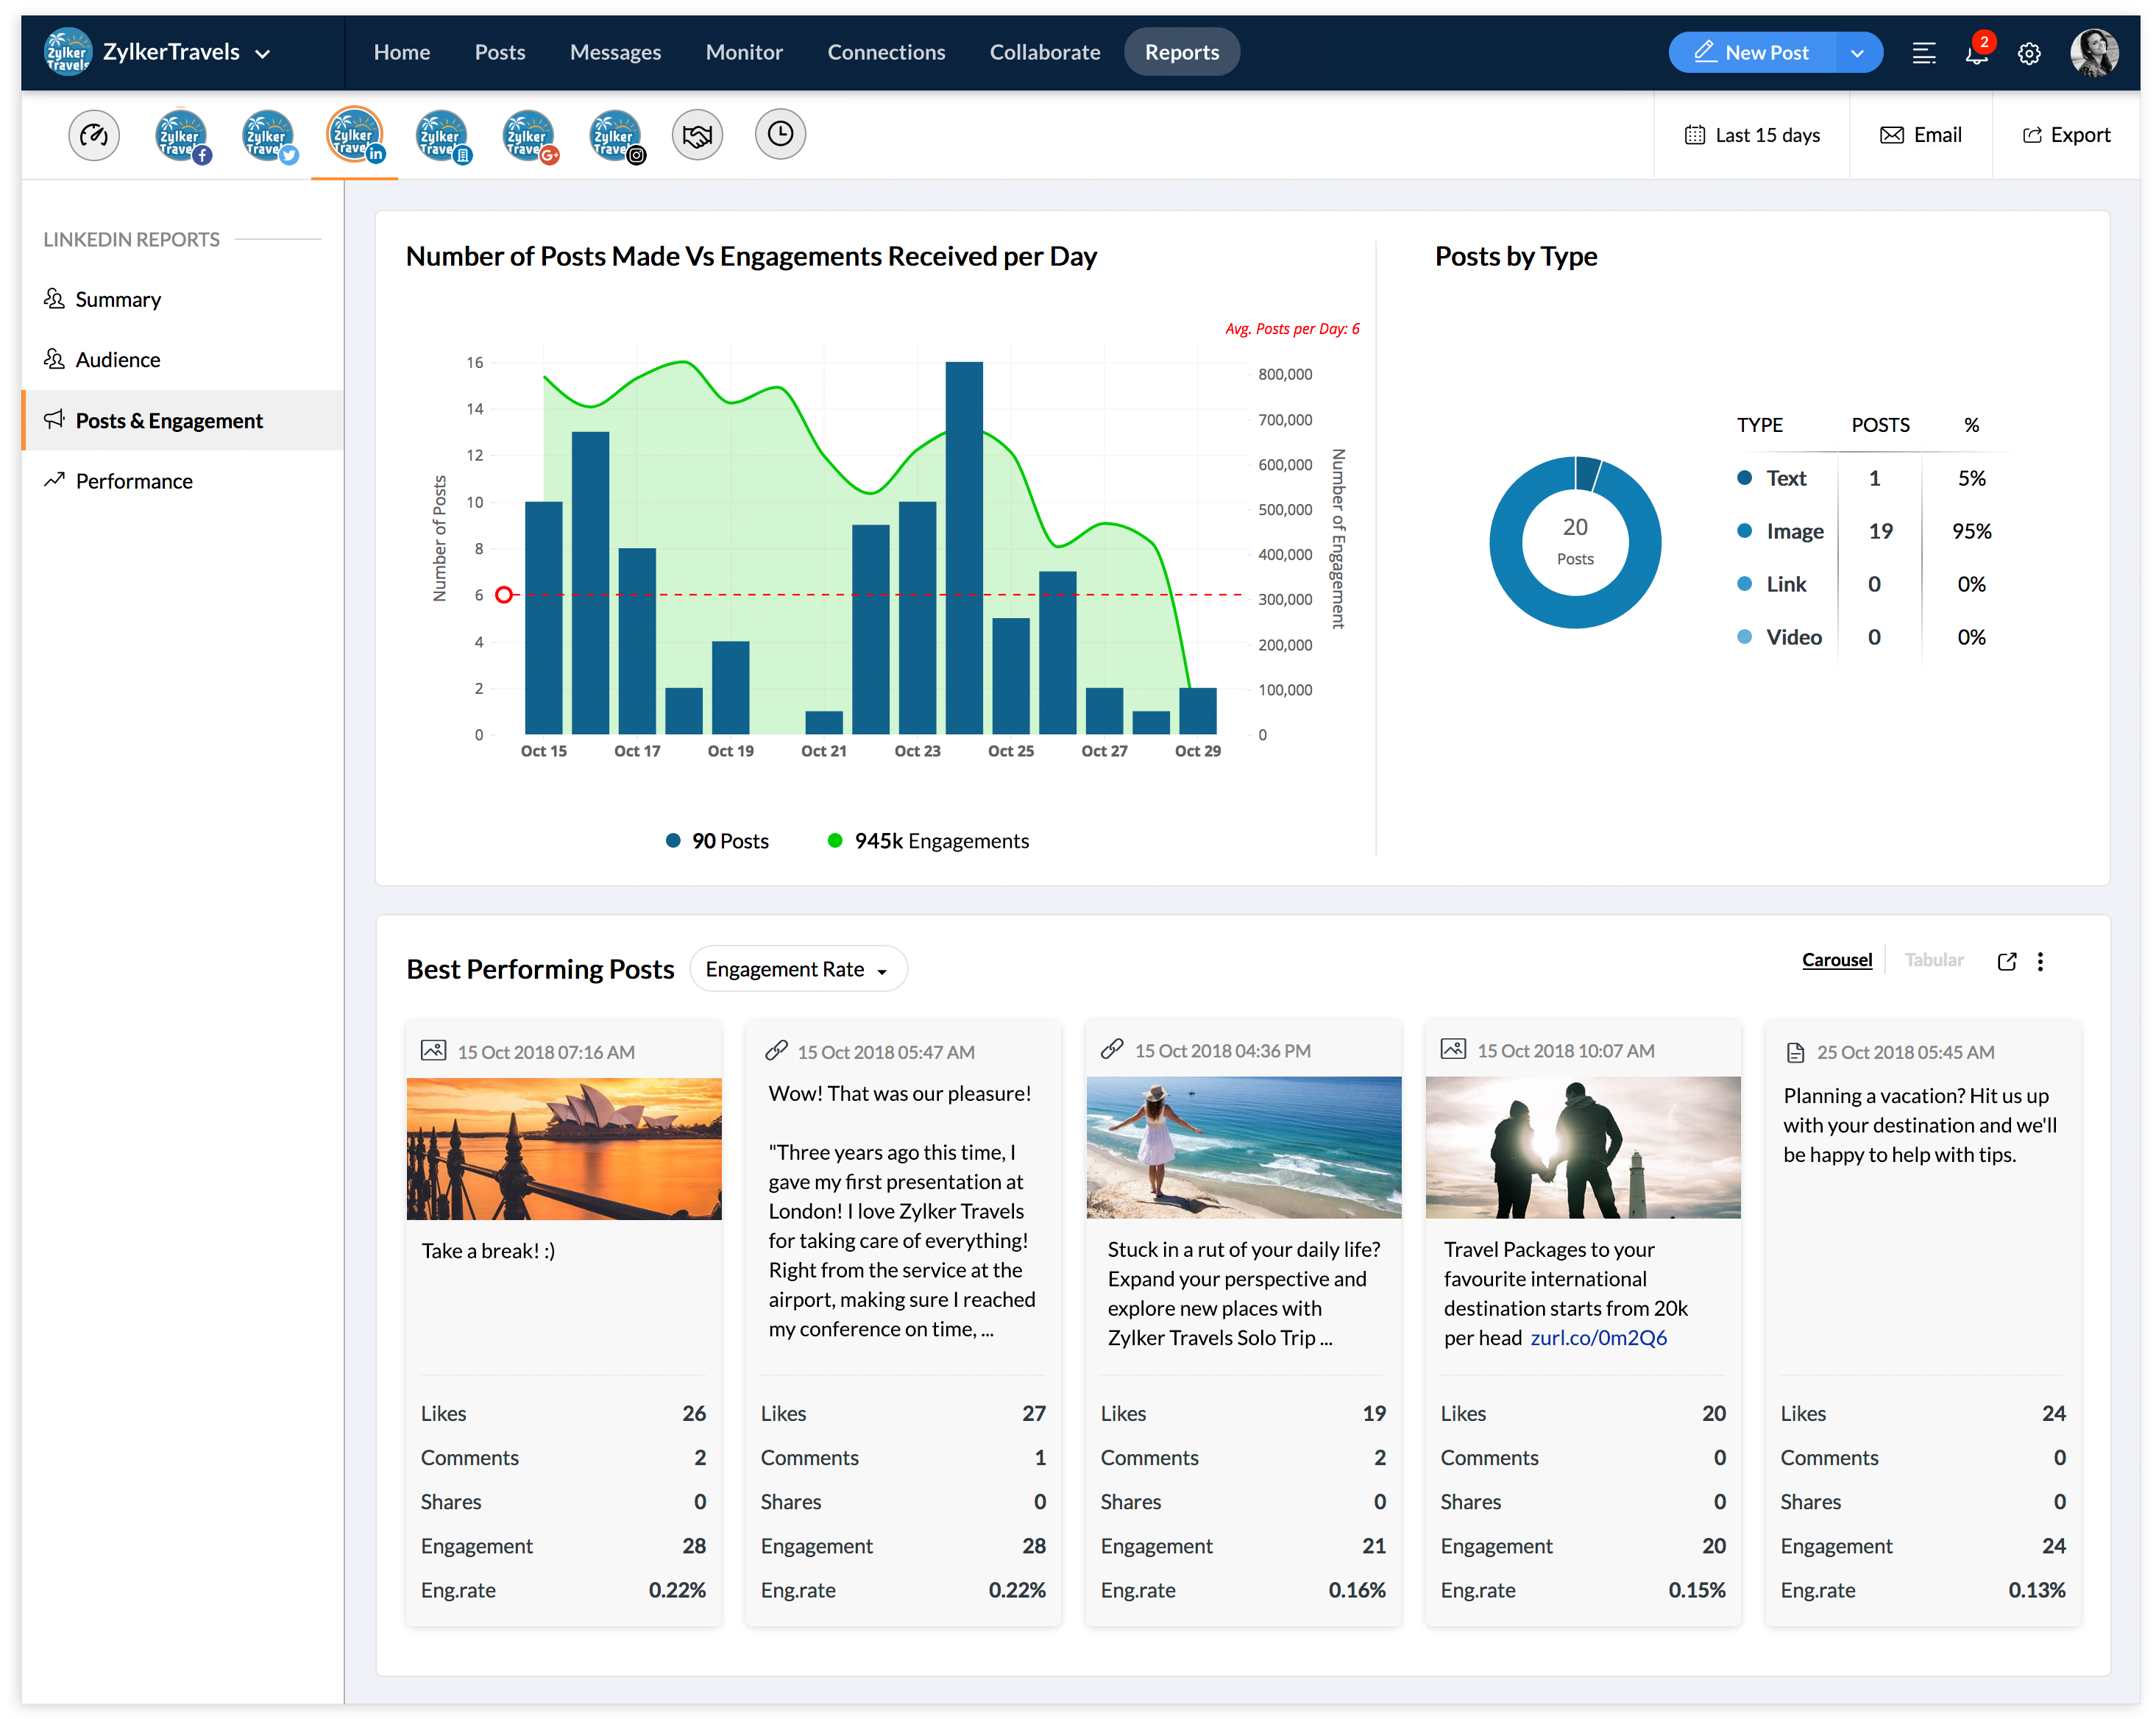
Task: Open the handshake team reports icon
Action: (697, 135)
